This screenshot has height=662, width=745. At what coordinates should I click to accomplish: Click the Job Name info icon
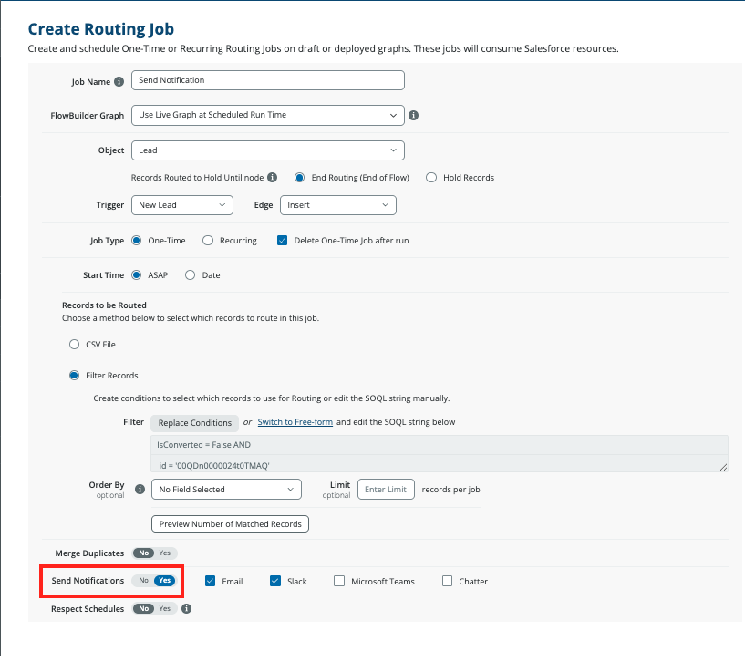coord(119,82)
